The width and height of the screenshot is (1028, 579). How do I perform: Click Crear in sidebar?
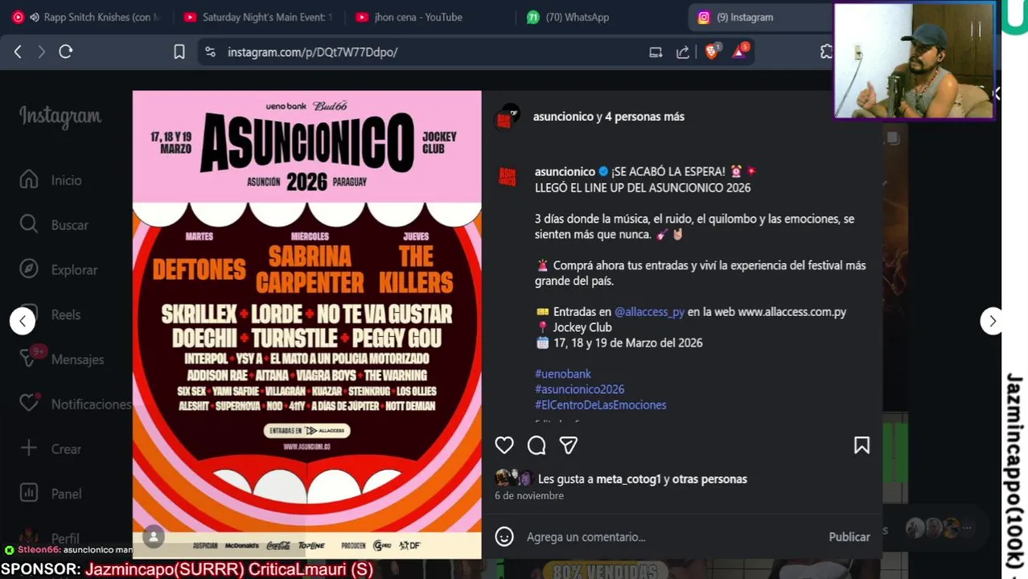(x=51, y=449)
